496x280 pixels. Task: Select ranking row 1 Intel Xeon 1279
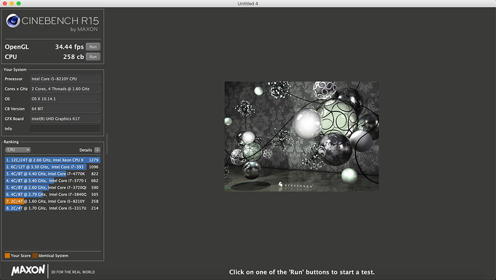point(53,160)
